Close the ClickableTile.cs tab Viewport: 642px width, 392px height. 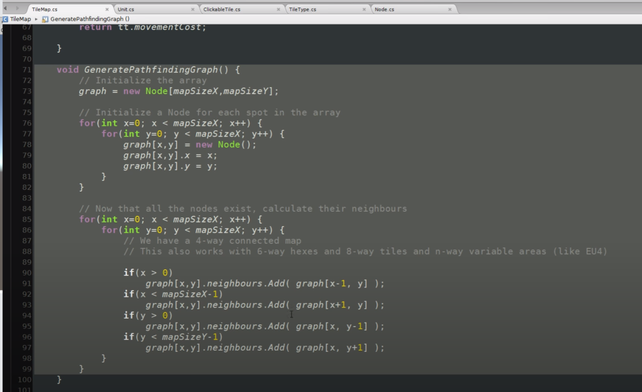tap(278, 9)
